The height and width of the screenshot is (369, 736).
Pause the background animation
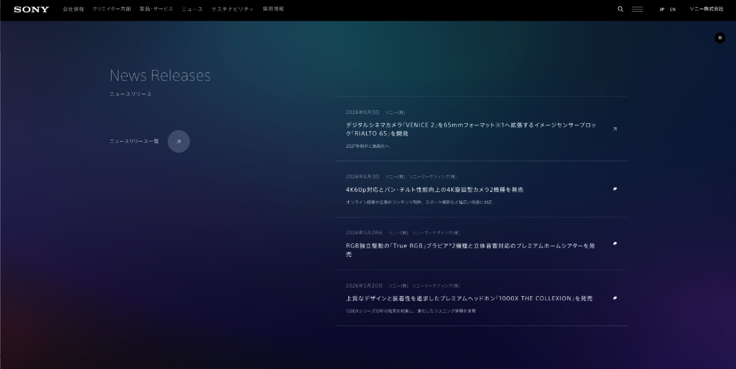720,37
